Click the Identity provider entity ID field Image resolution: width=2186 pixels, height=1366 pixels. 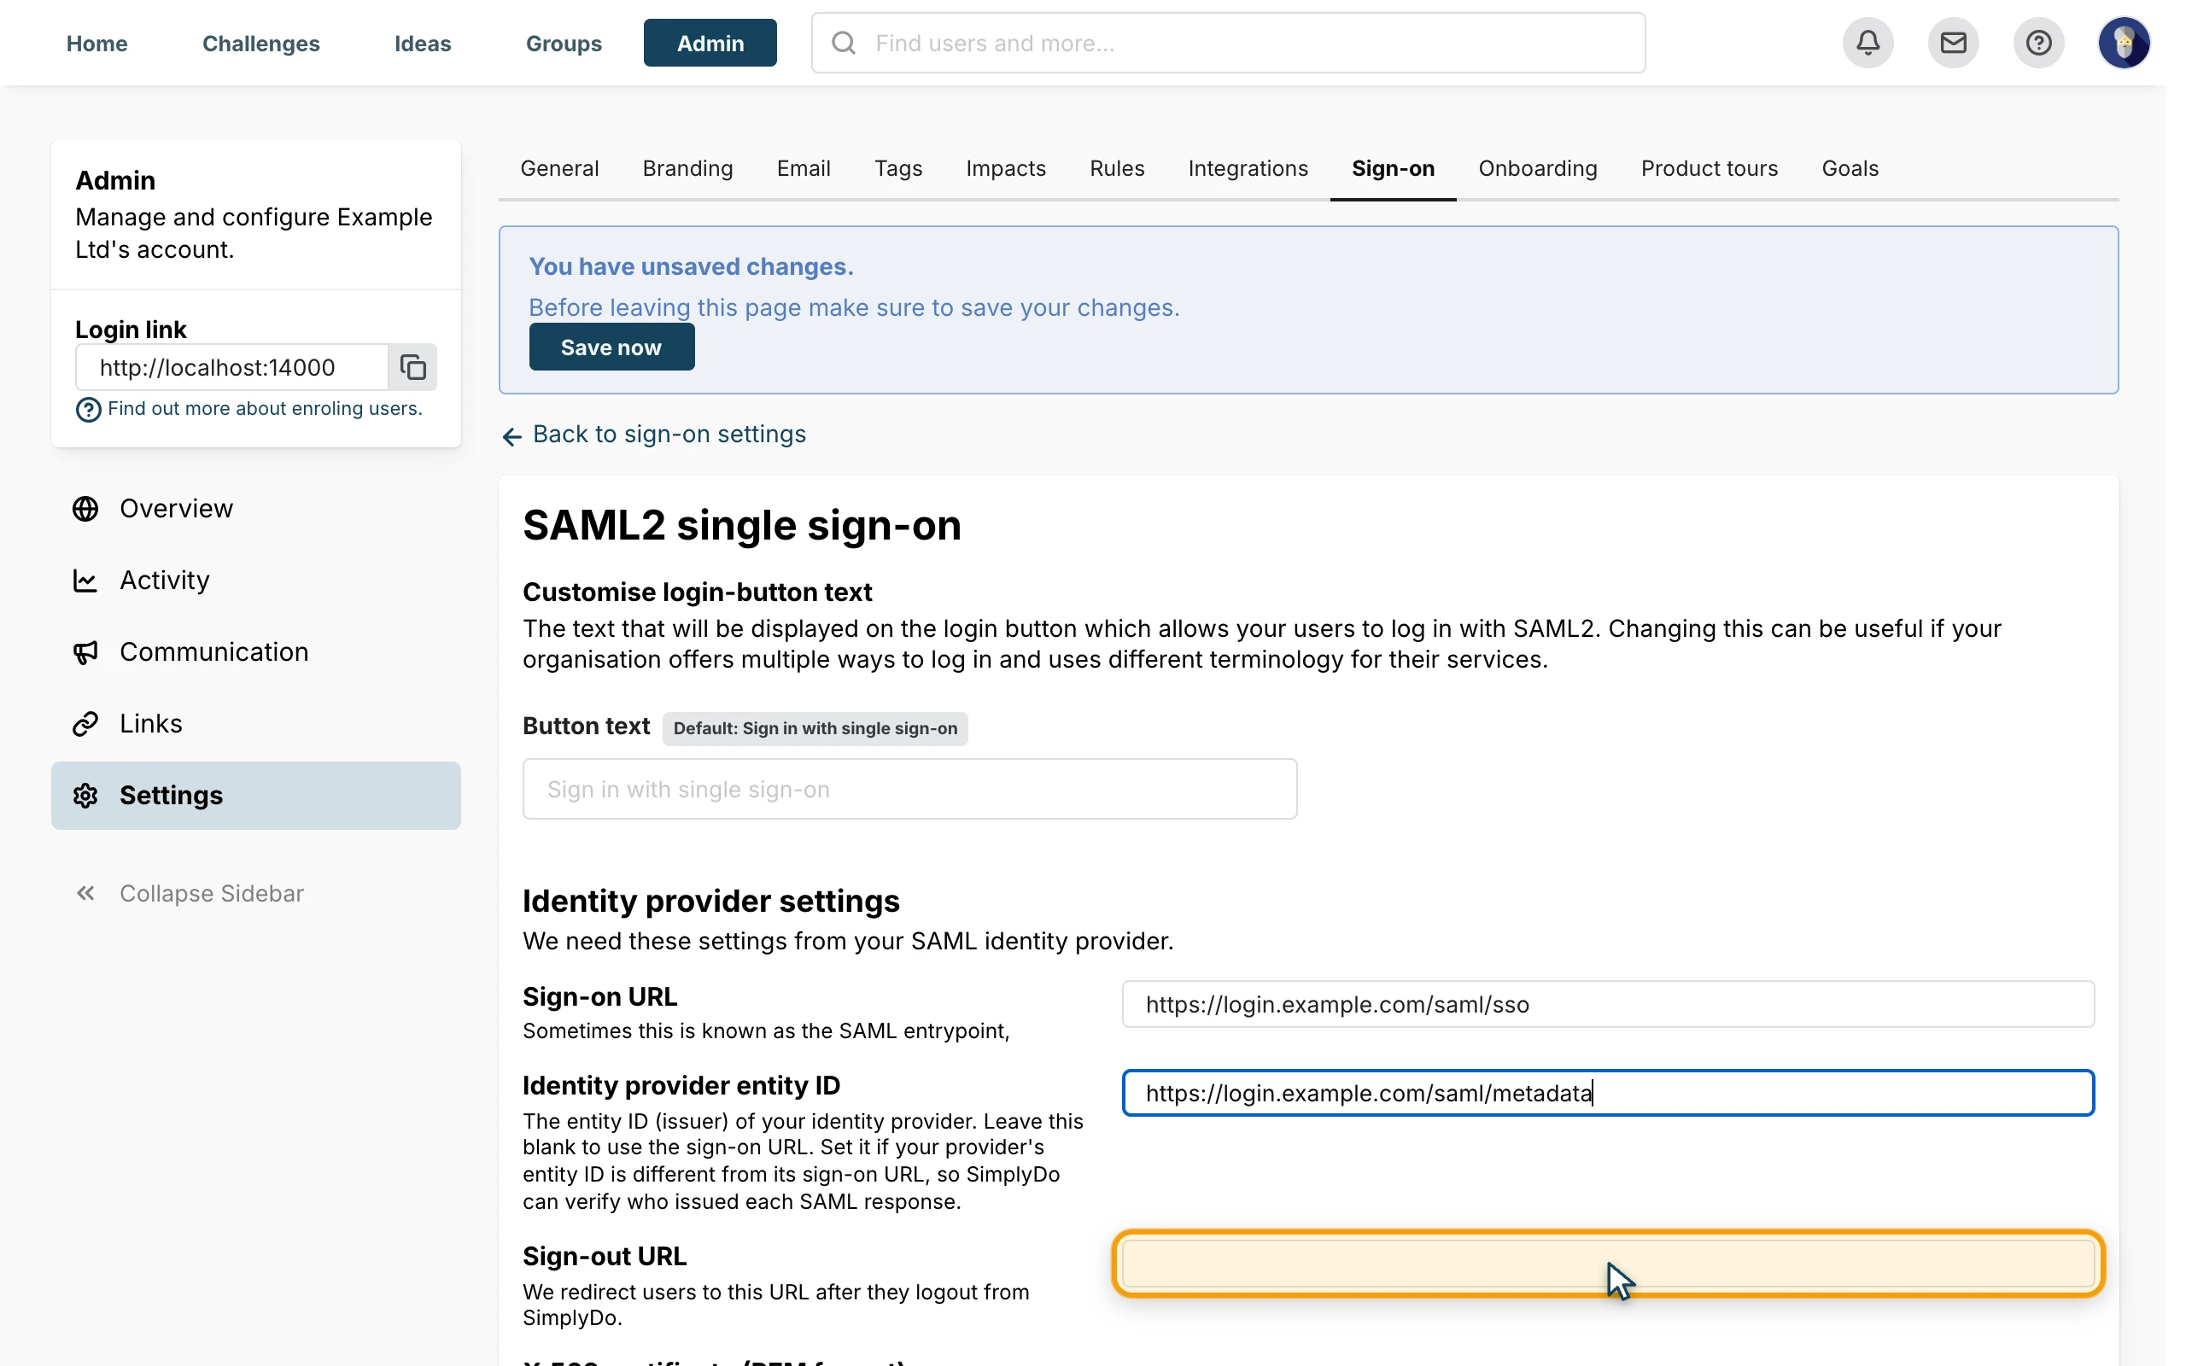point(1608,1093)
